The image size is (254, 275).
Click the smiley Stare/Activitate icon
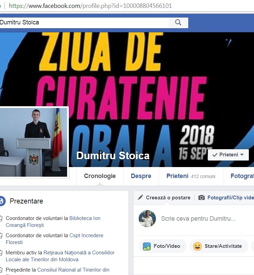point(197,246)
